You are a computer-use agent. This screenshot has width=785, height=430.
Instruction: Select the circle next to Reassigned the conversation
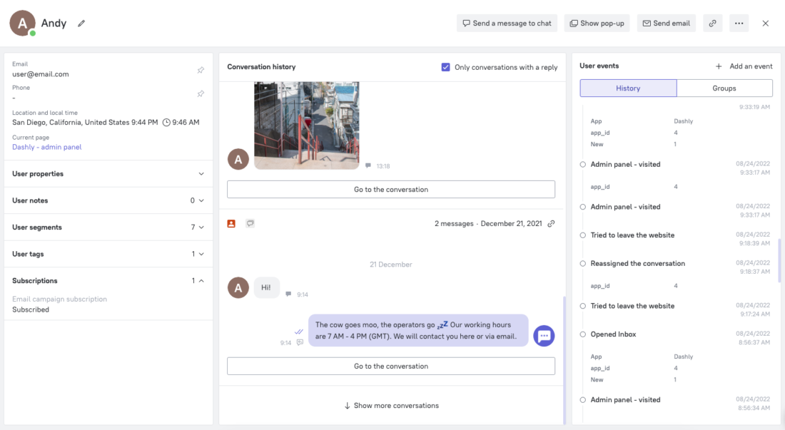pyautogui.click(x=582, y=263)
